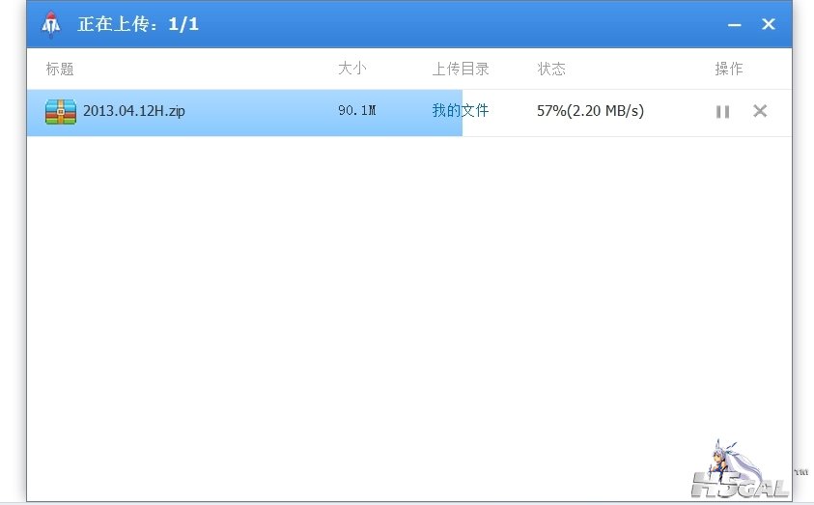Screen dimensions: 814x505
Task: Click the 状态 column header
Action: coord(551,70)
